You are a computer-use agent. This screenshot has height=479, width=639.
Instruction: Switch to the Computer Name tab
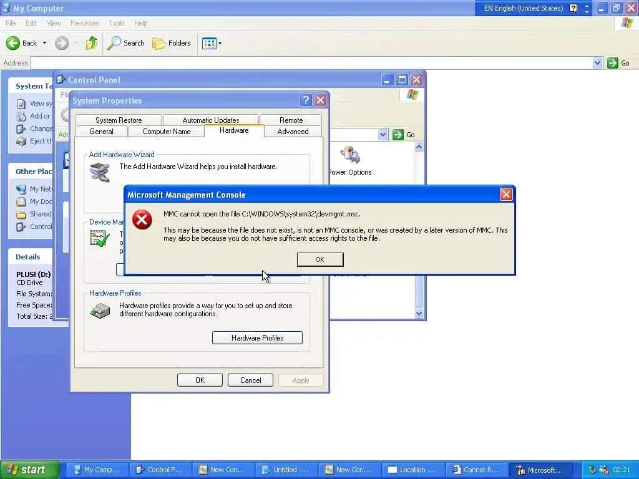tap(167, 131)
